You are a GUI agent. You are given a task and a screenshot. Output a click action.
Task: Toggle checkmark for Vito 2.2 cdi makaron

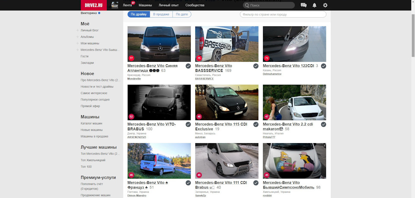pos(324,125)
